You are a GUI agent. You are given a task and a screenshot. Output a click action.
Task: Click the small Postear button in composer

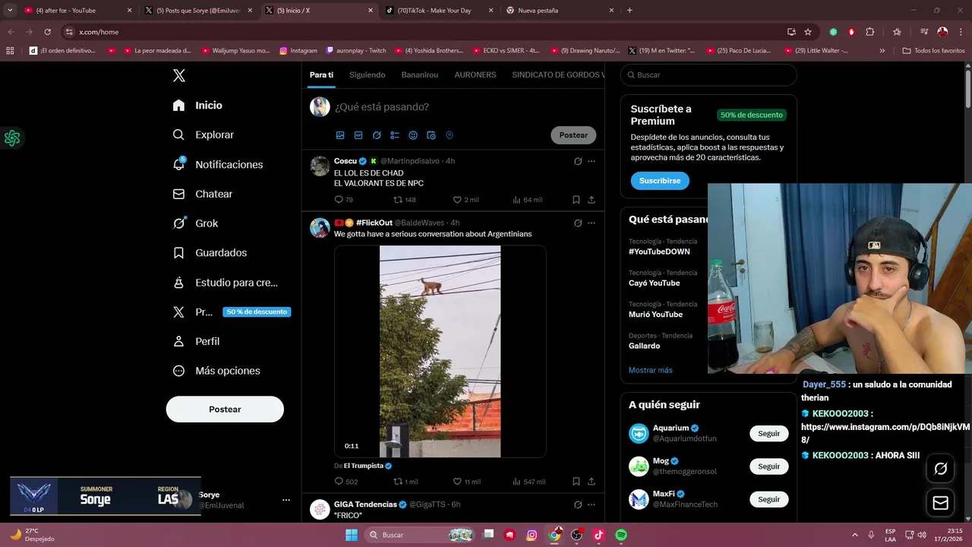click(573, 135)
